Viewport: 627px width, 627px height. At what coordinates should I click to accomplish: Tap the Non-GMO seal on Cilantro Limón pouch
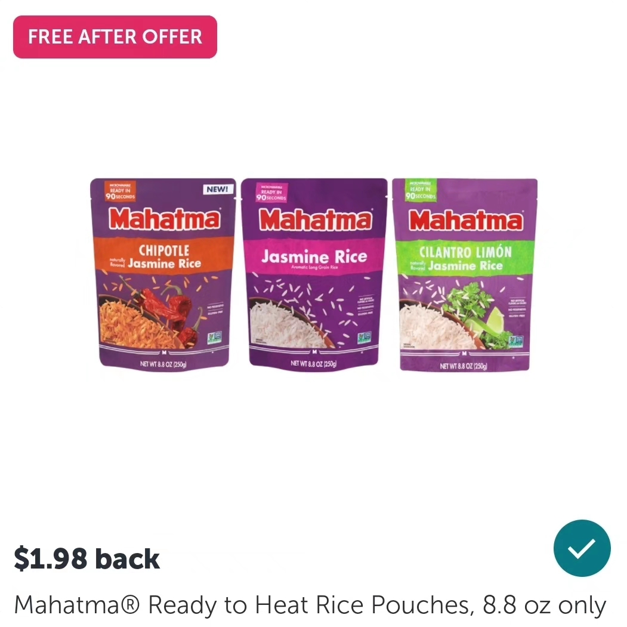515,341
